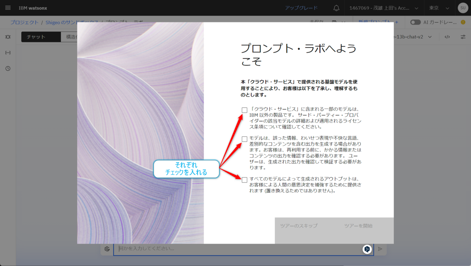Select the 構造化 tab

[x=69, y=37]
